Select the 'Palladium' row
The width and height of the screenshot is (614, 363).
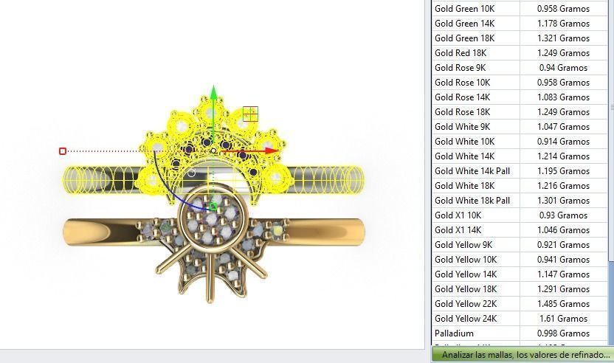[520, 333]
